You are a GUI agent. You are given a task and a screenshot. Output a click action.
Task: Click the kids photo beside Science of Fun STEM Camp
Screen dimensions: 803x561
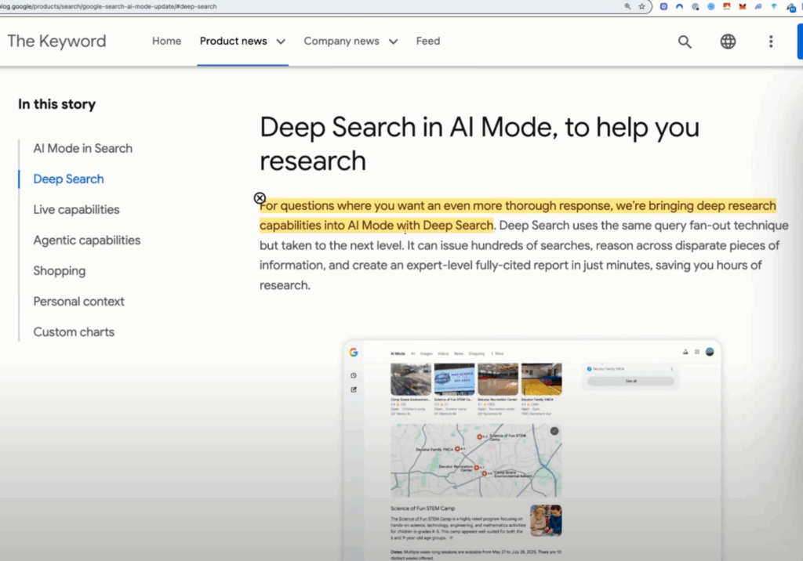coord(546,520)
